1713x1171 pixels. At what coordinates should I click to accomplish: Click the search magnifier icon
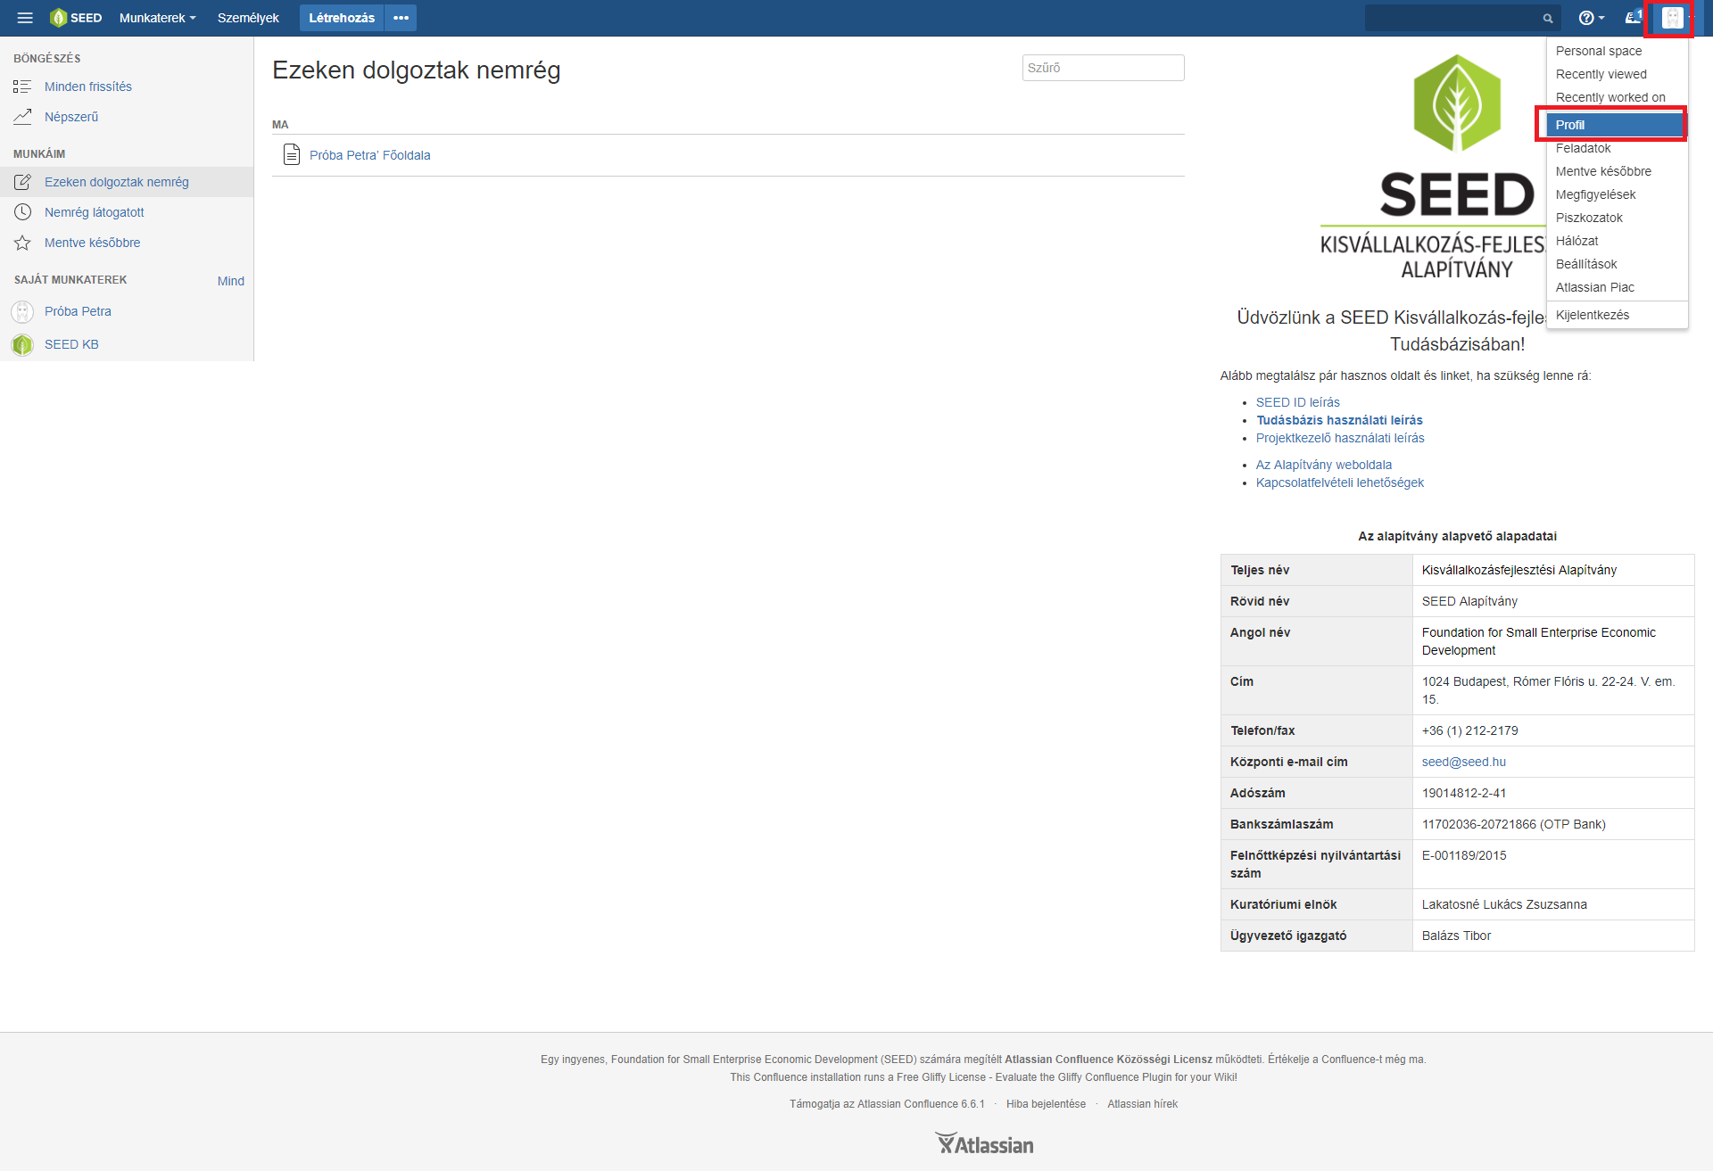pos(1548,19)
